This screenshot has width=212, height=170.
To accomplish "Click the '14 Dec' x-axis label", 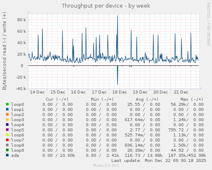I will pyautogui.click(x=37, y=92).
